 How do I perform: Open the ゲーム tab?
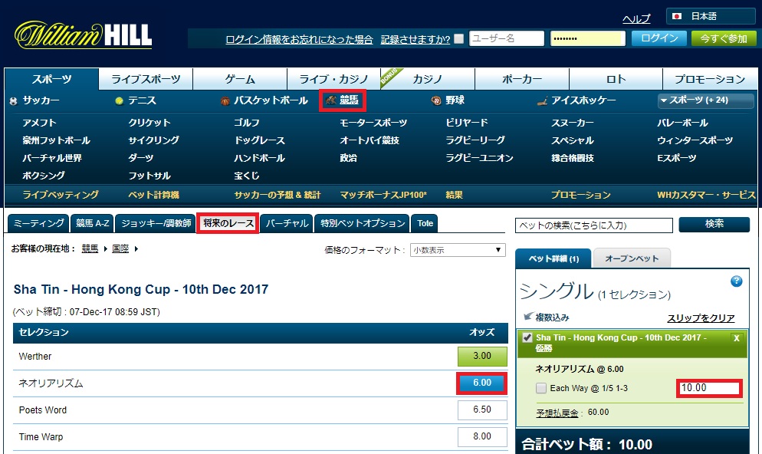coord(240,79)
